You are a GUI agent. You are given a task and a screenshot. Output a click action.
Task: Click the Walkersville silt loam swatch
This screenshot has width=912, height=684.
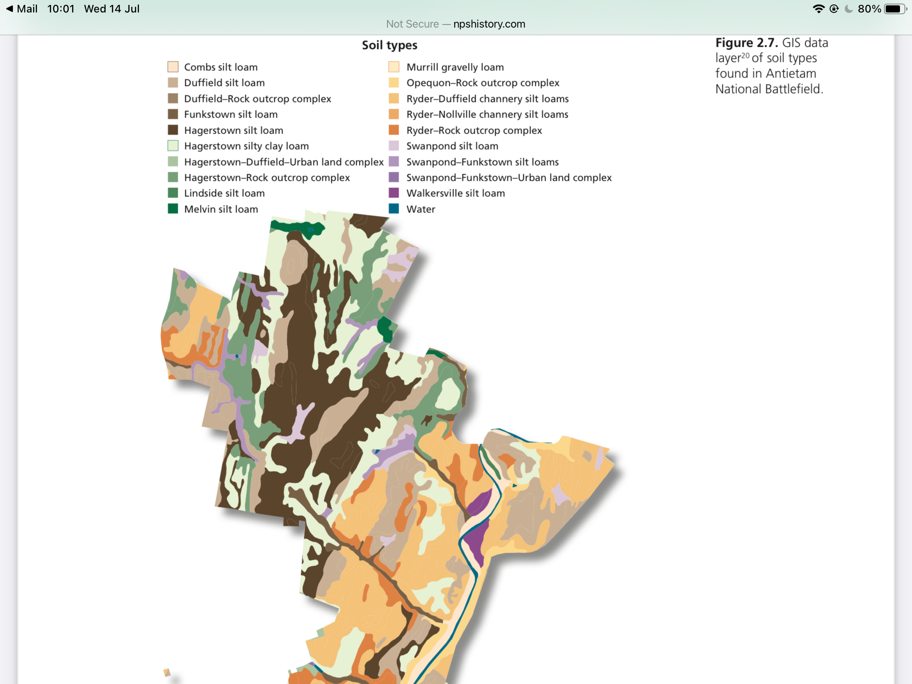pos(394,193)
